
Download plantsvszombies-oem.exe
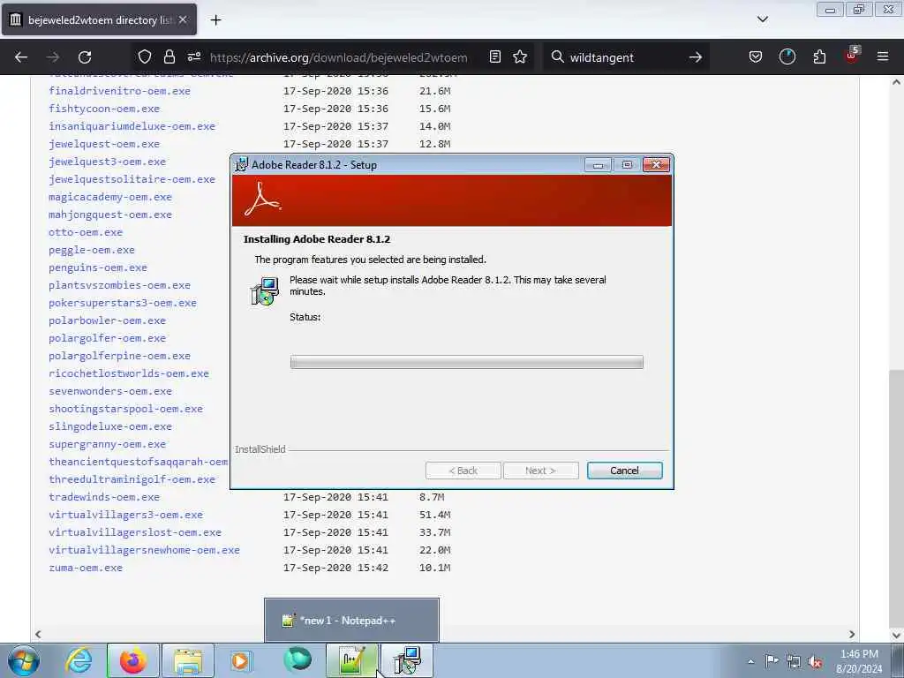coord(119,285)
